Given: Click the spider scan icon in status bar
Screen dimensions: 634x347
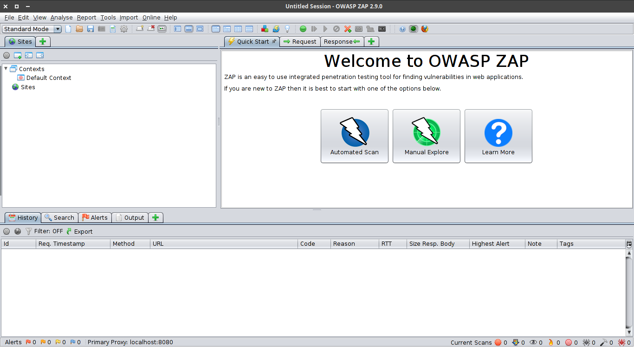Looking at the screenshot, I should (x=587, y=342).
